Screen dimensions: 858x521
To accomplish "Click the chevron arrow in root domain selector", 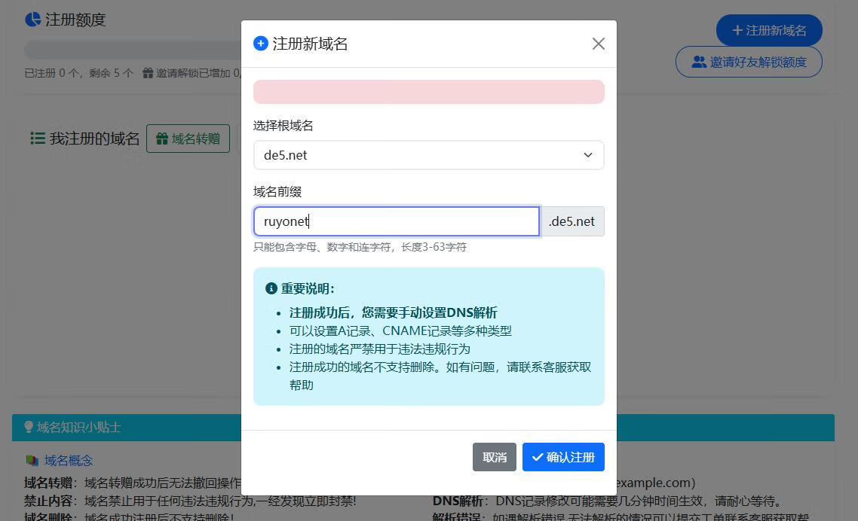I will pyautogui.click(x=588, y=155).
